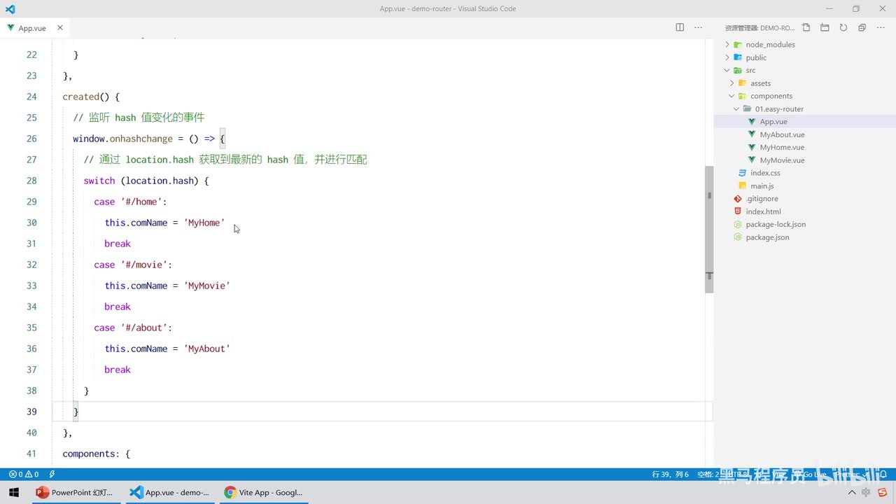Open errors and warnings problems panel
This screenshot has height=504, width=896.
(24, 474)
